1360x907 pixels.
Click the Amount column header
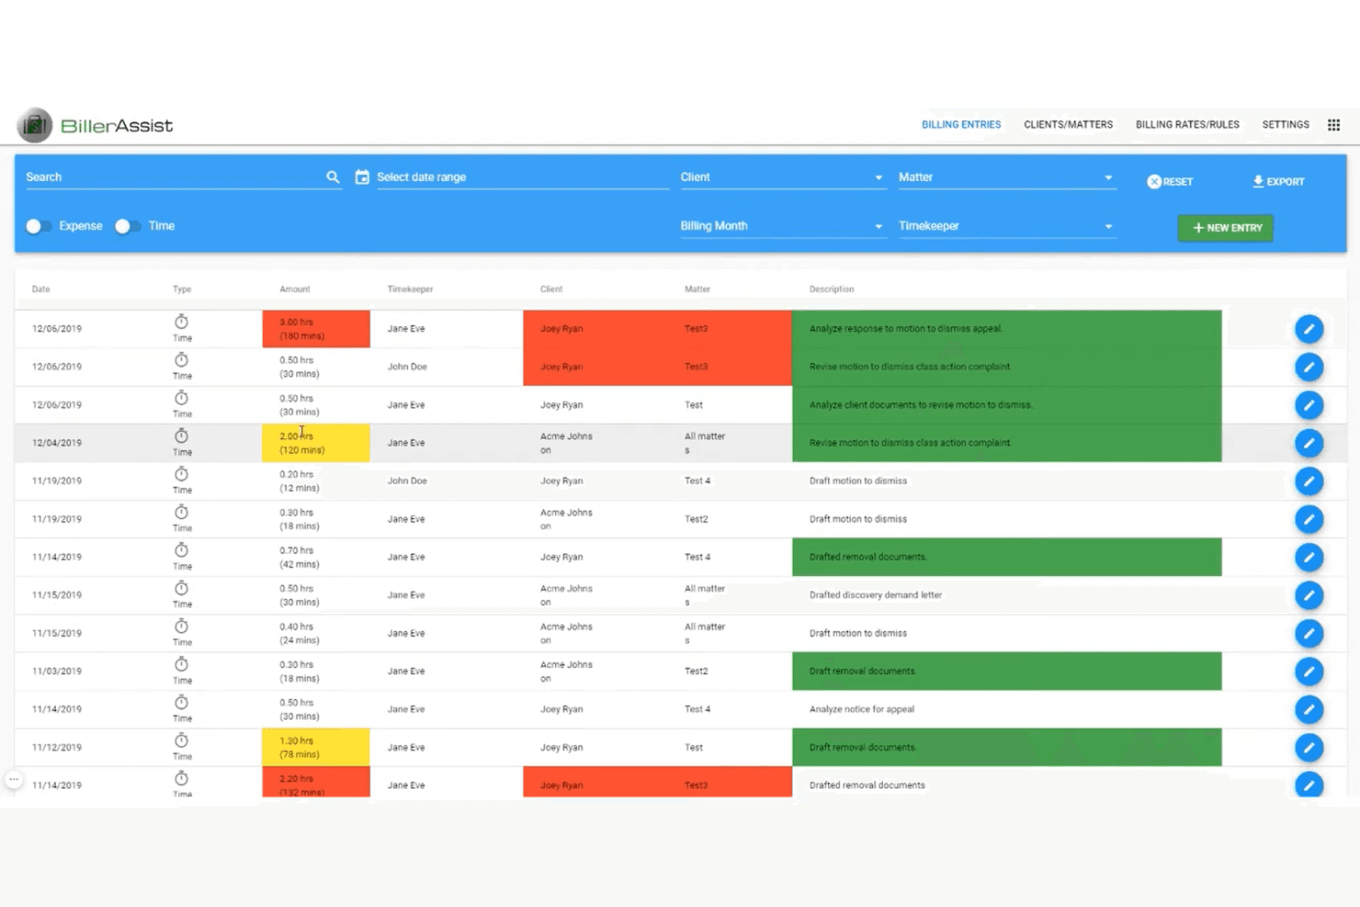(295, 289)
